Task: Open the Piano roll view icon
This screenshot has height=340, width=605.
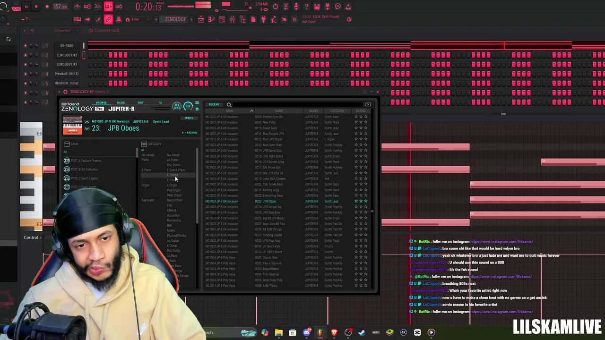Action: coord(211,19)
